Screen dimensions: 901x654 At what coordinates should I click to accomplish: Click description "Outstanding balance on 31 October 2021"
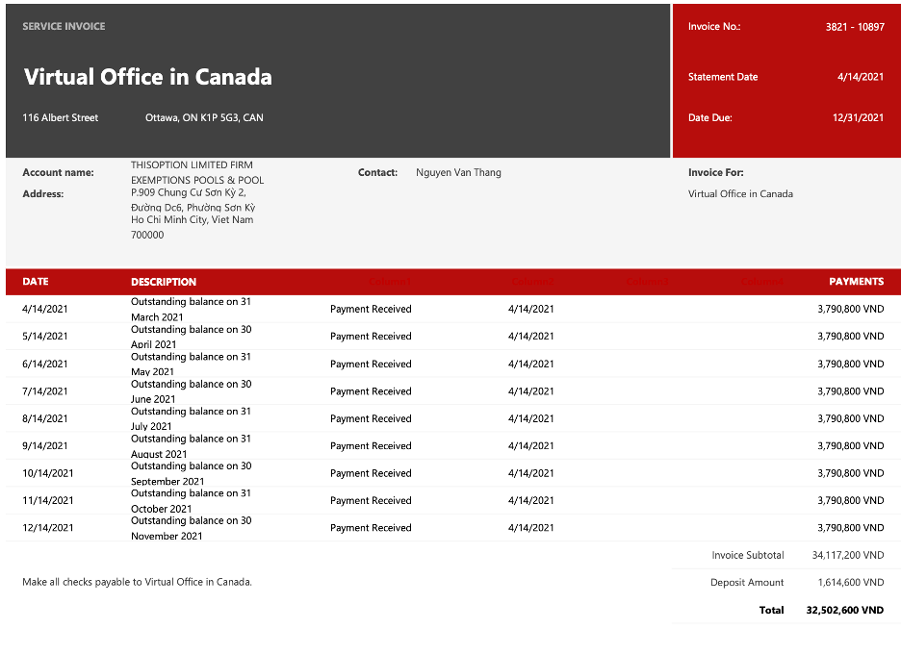(x=191, y=501)
